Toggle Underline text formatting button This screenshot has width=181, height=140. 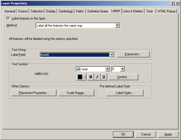point(104,77)
